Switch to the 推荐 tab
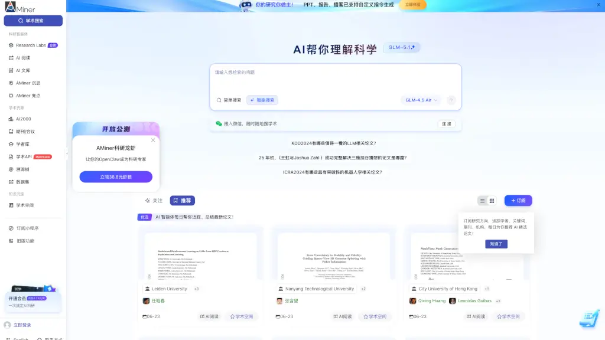This screenshot has height=340, width=605. click(182, 201)
